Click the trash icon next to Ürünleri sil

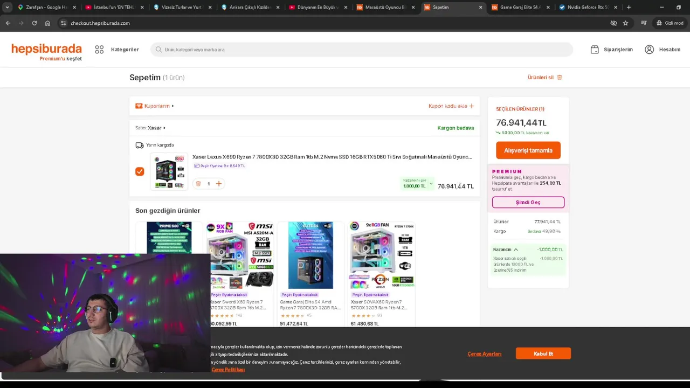(x=560, y=78)
